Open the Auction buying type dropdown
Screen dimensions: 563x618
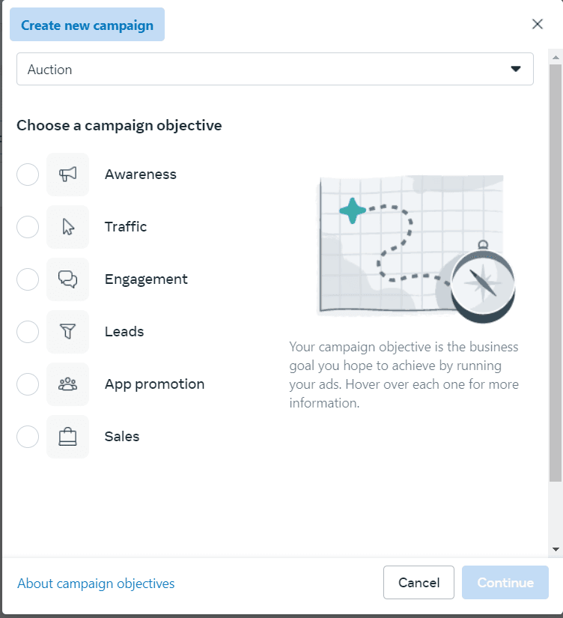tap(275, 69)
